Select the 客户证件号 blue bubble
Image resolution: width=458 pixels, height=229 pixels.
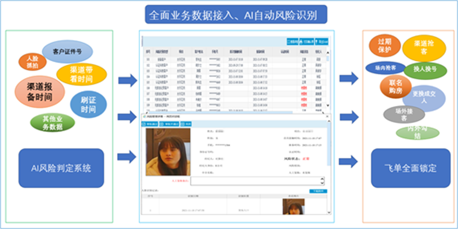pyautogui.click(x=67, y=52)
